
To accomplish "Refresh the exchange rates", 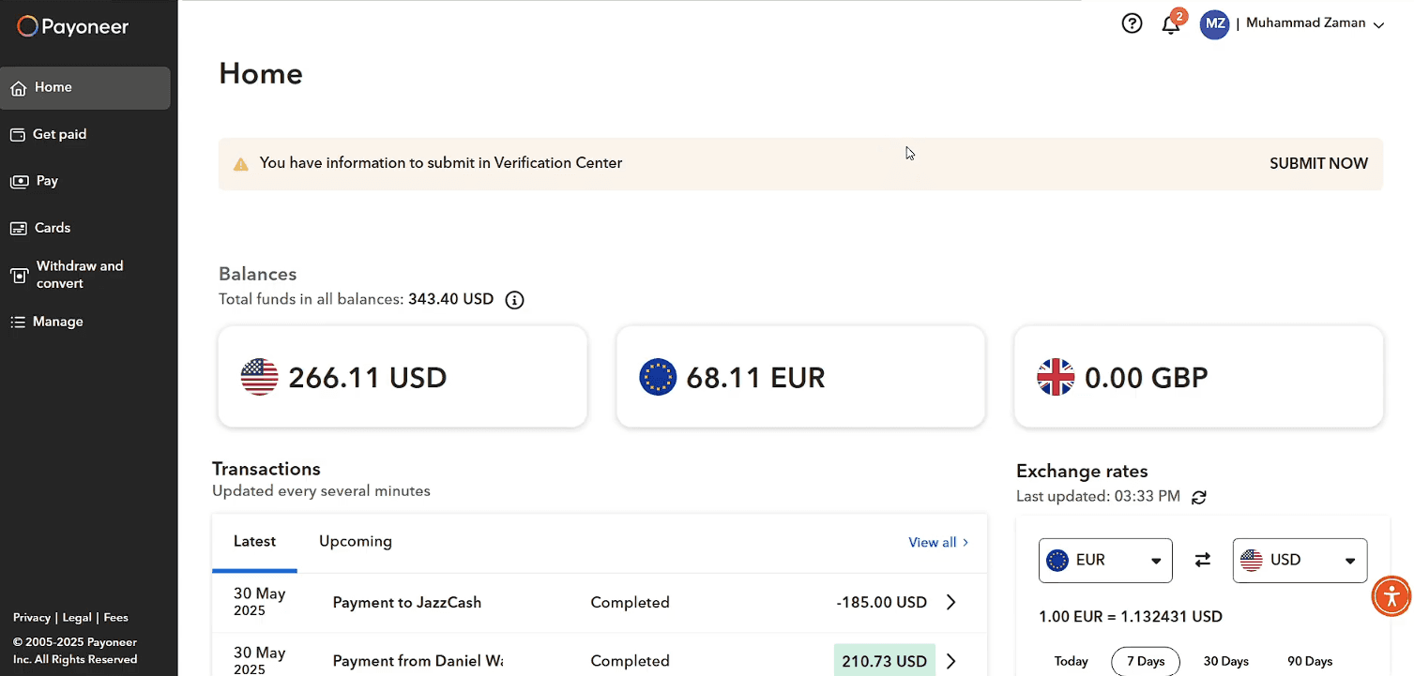I will pos(1198,497).
